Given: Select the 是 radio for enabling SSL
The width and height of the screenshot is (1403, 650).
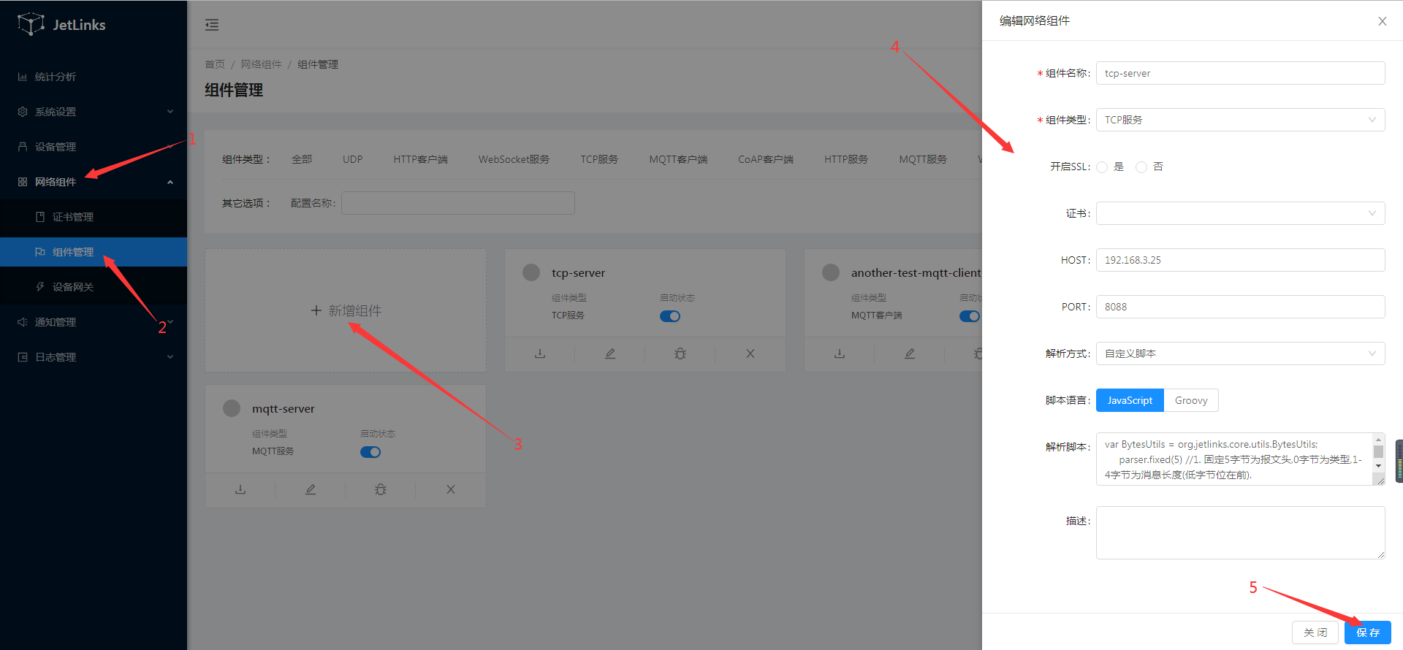Looking at the screenshot, I should click(1103, 167).
